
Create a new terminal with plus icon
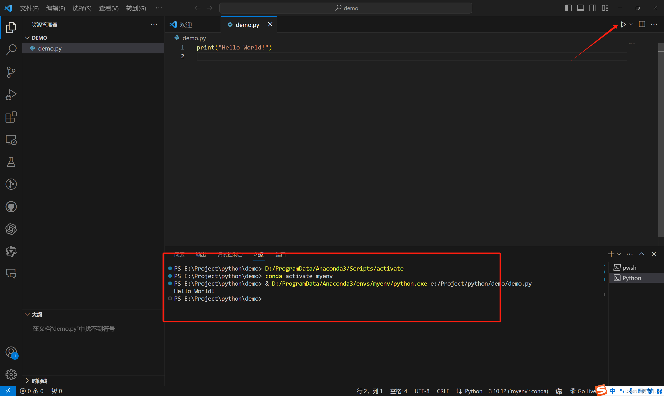(x=611, y=254)
